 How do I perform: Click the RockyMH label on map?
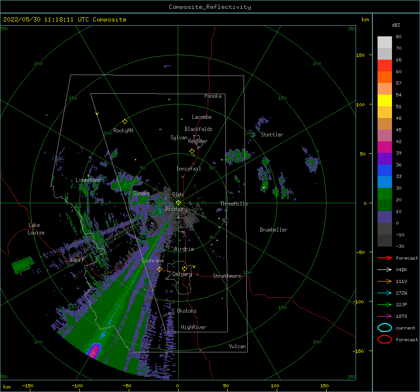coord(123,131)
